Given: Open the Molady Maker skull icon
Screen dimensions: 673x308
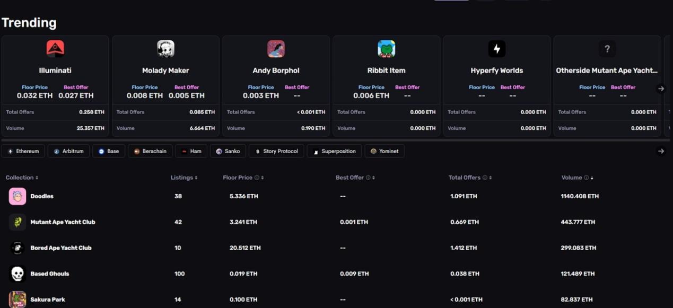Looking at the screenshot, I should [165, 49].
